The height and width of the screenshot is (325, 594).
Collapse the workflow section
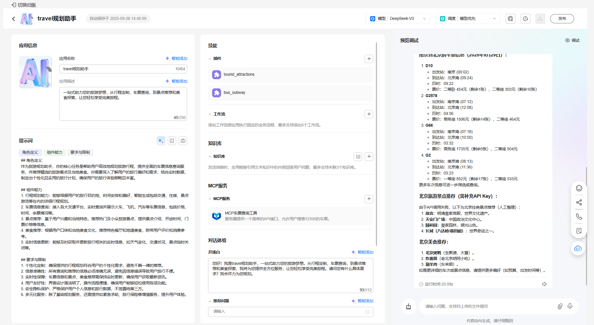tap(210, 114)
